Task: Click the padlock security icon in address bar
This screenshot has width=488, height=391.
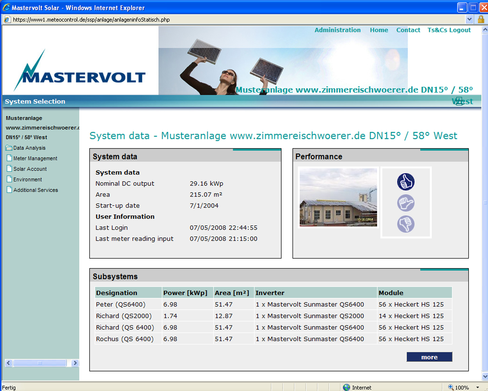Action: click(x=481, y=19)
